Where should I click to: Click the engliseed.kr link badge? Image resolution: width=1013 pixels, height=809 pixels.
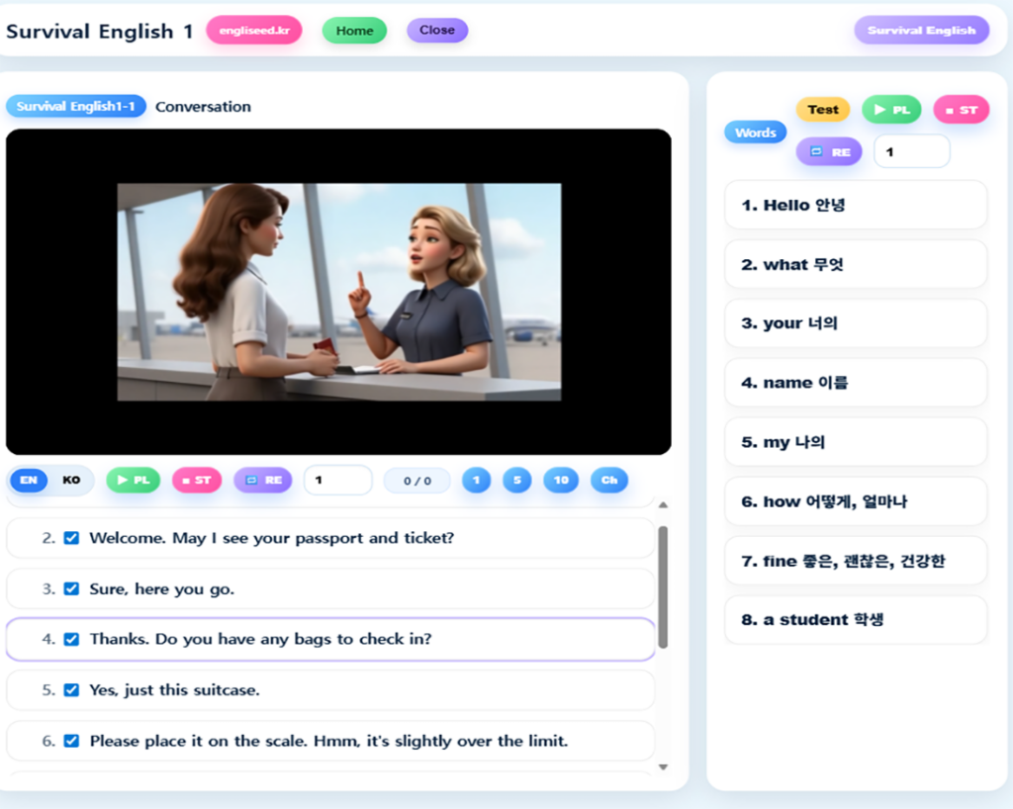click(254, 31)
